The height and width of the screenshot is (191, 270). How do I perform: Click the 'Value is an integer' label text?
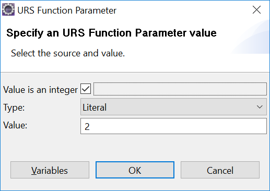pyautogui.click(x=40, y=90)
